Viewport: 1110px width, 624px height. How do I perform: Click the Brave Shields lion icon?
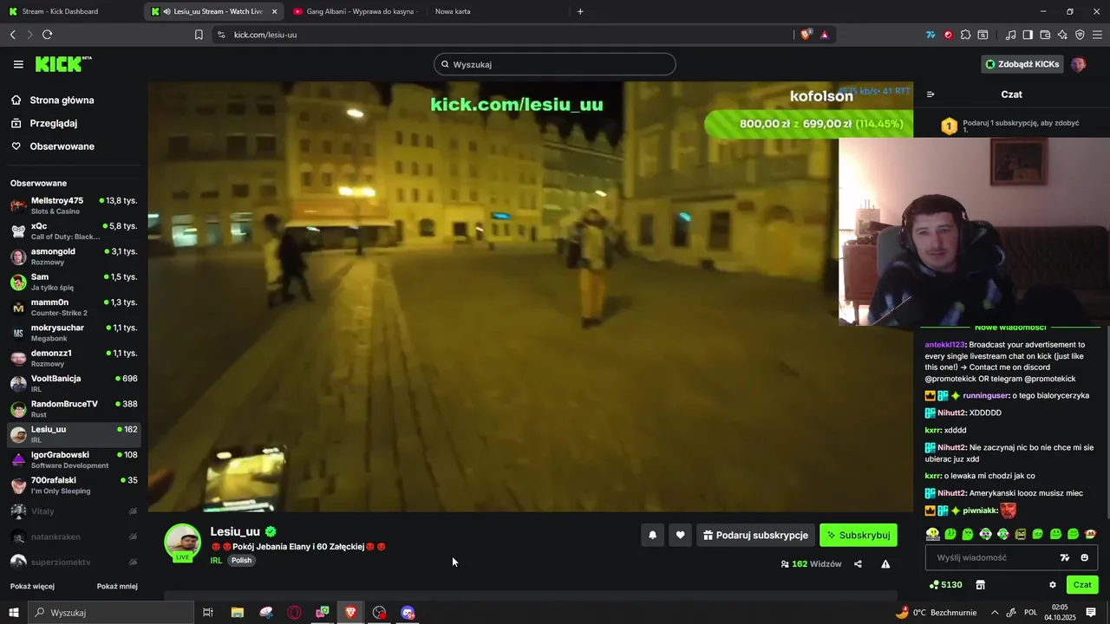pyautogui.click(x=806, y=35)
